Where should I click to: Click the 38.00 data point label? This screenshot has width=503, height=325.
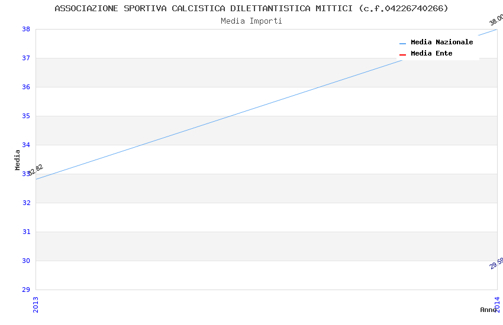point(496,20)
